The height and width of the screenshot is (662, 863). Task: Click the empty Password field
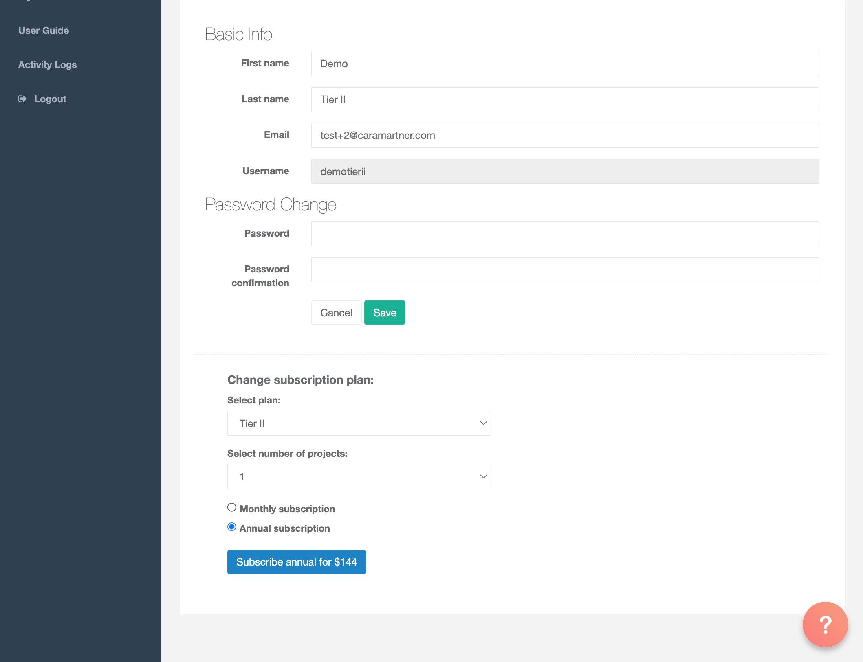(x=565, y=234)
